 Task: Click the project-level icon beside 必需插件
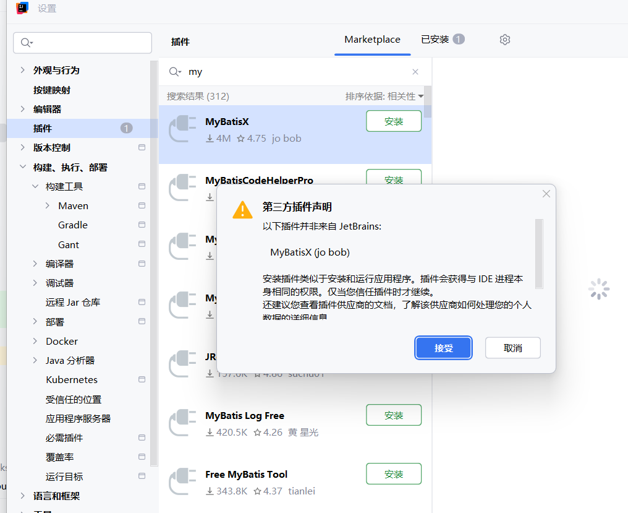point(142,438)
